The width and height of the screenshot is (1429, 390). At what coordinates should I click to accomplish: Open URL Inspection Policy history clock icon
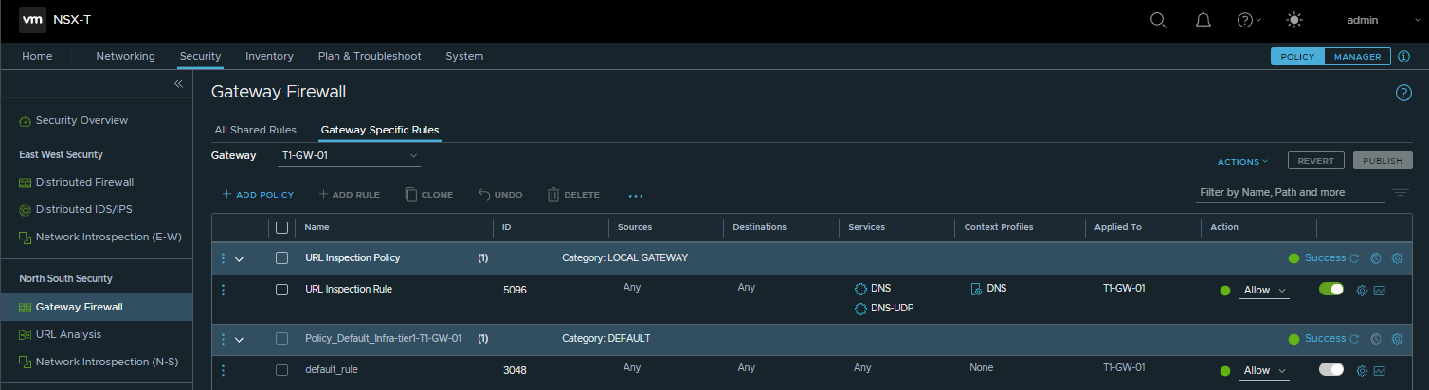pos(1376,258)
